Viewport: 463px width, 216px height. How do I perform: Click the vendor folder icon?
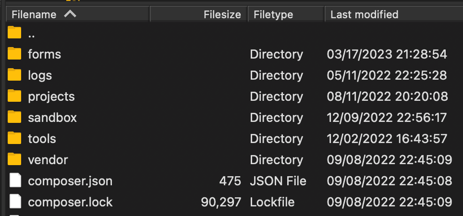pyautogui.click(x=15, y=159)
